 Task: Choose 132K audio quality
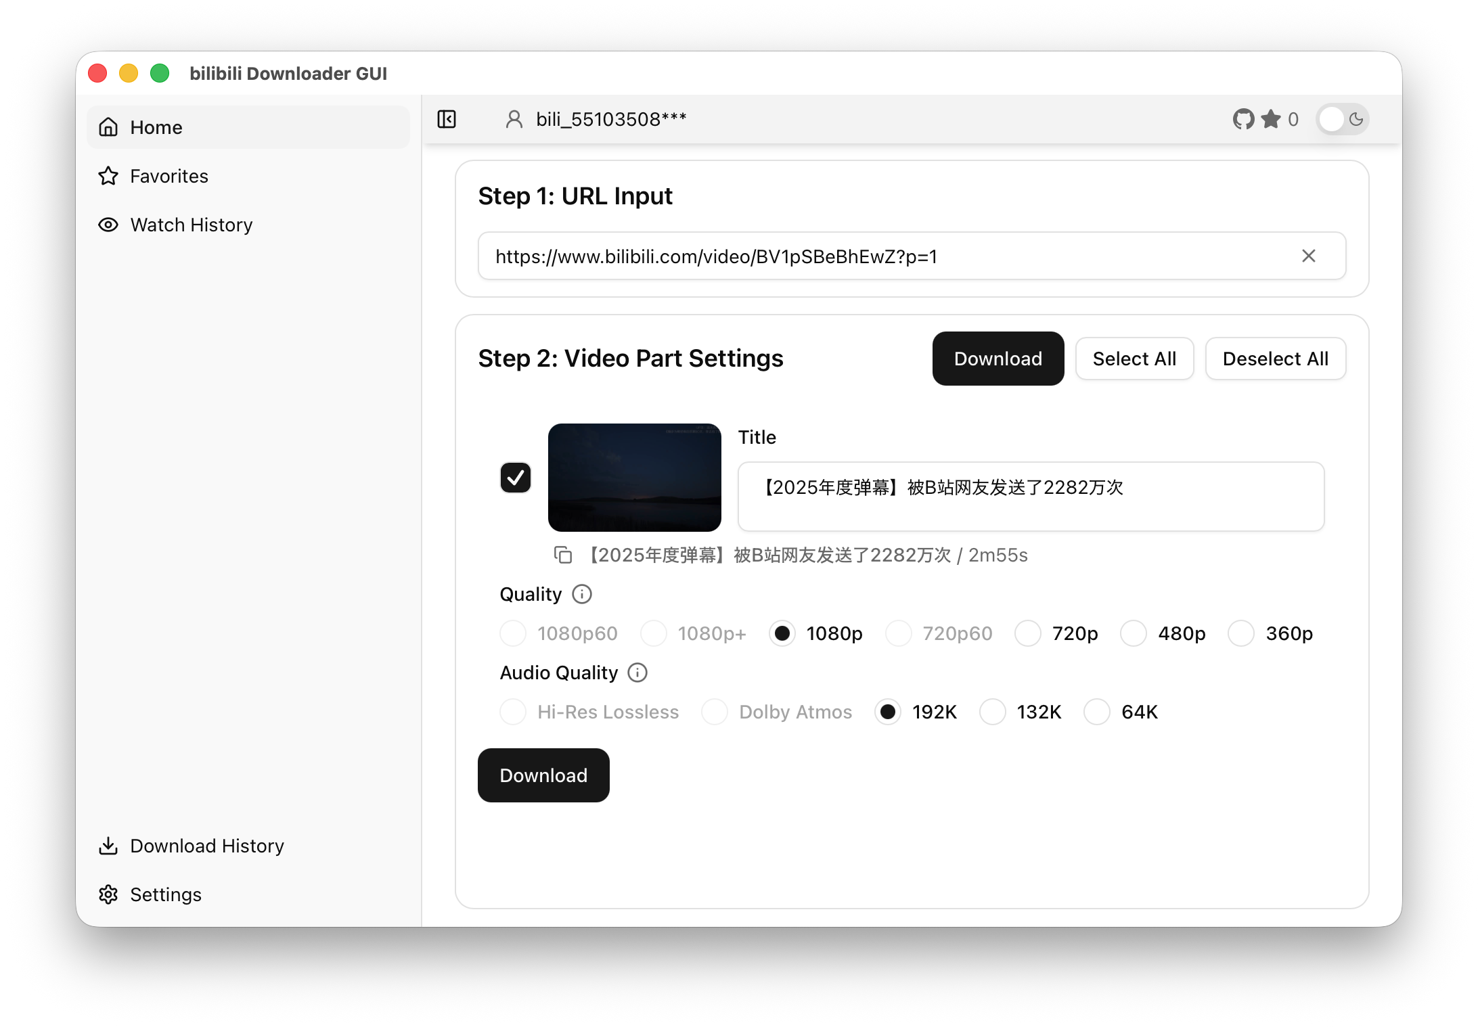tap(993, 712)
